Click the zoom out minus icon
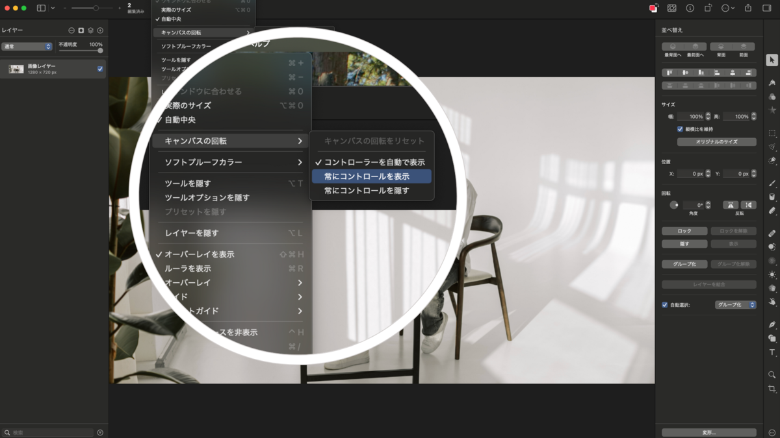The width and height of the screenshot is (780, 438). click(65, 8)
